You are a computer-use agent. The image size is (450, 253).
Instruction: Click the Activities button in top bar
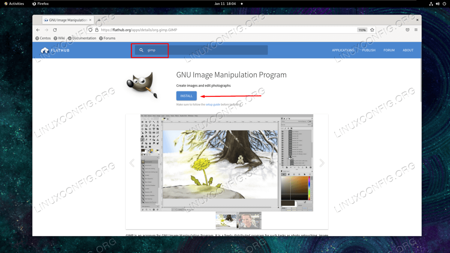pyautogui.click(x=14, y=4)
